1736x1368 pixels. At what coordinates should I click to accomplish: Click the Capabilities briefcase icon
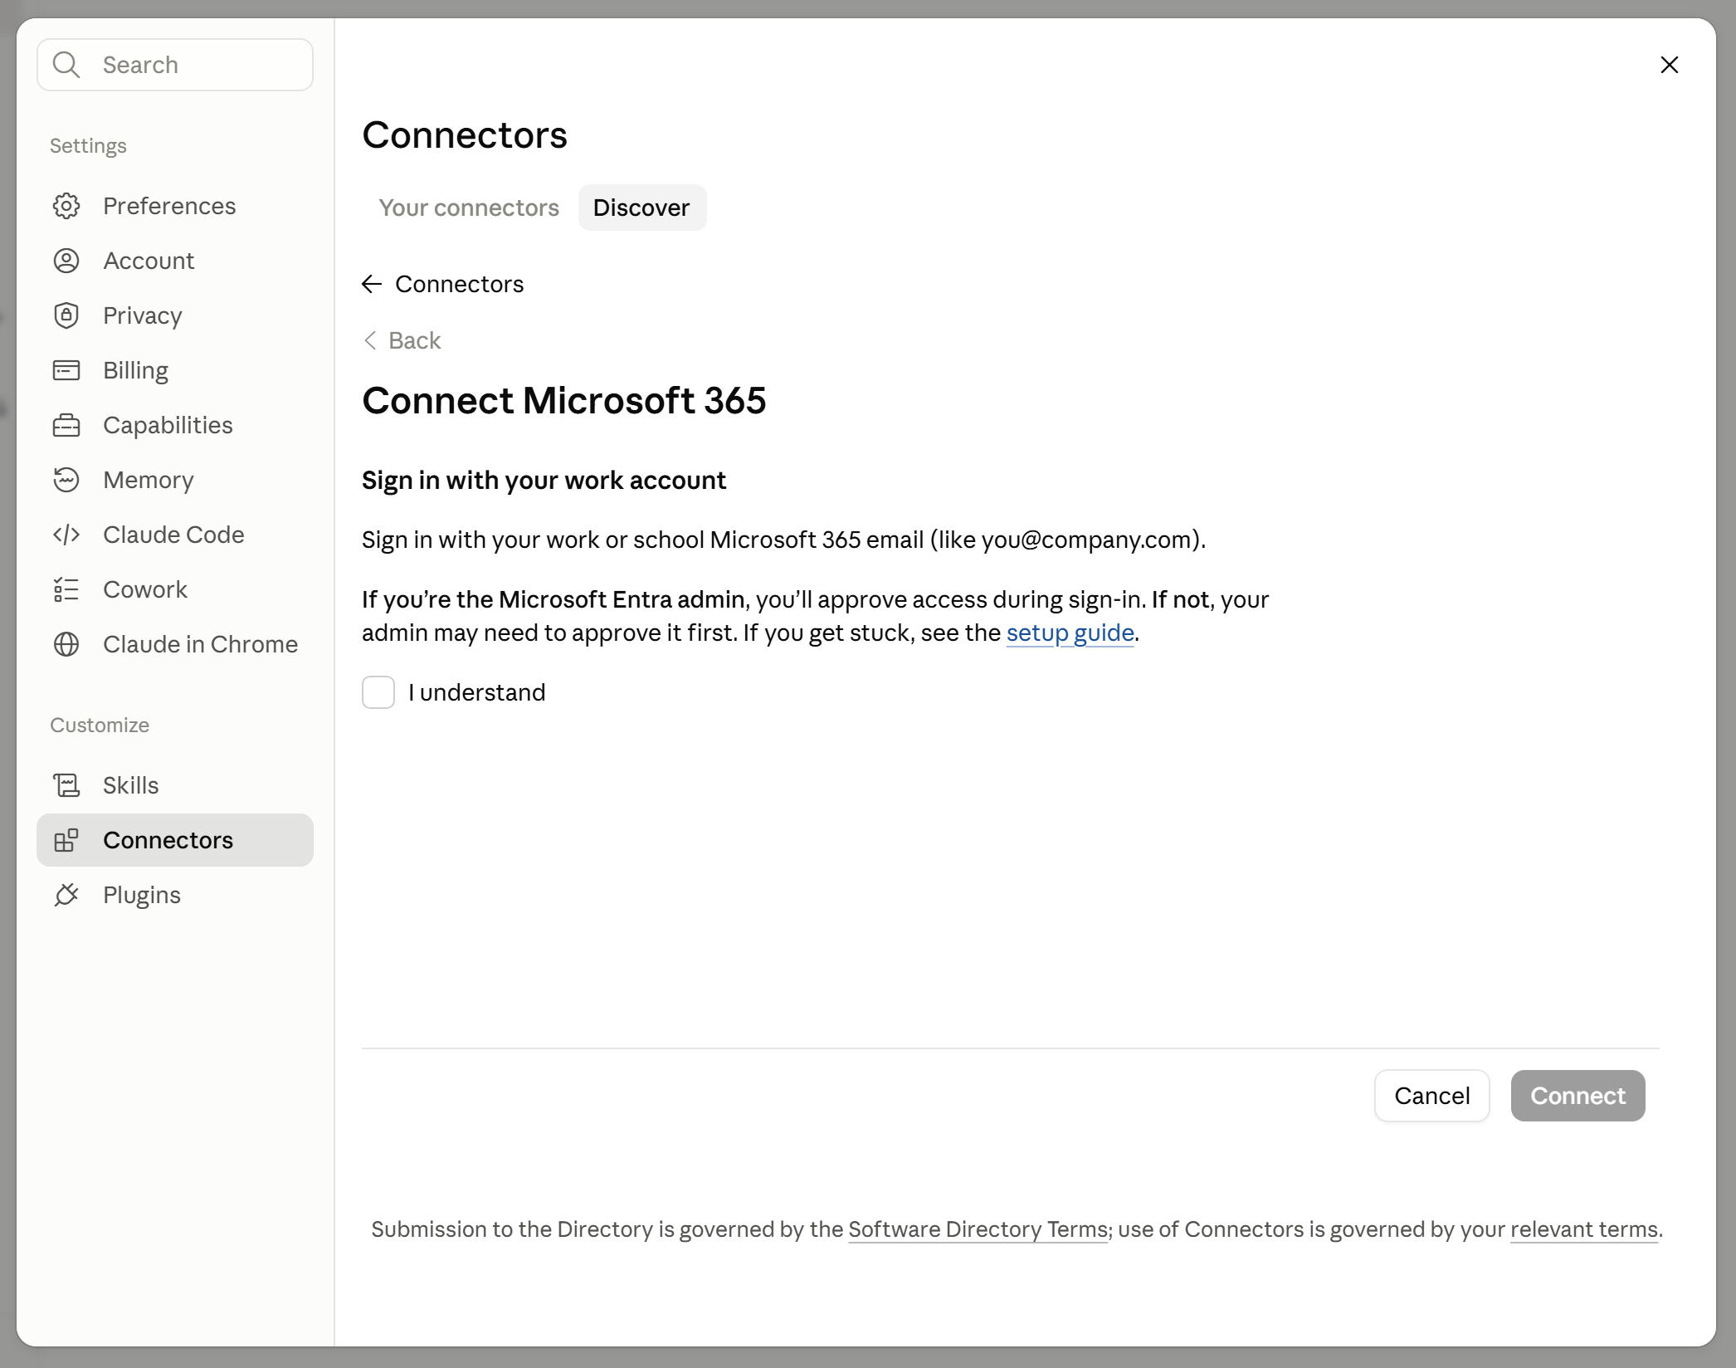coord(66,425)
